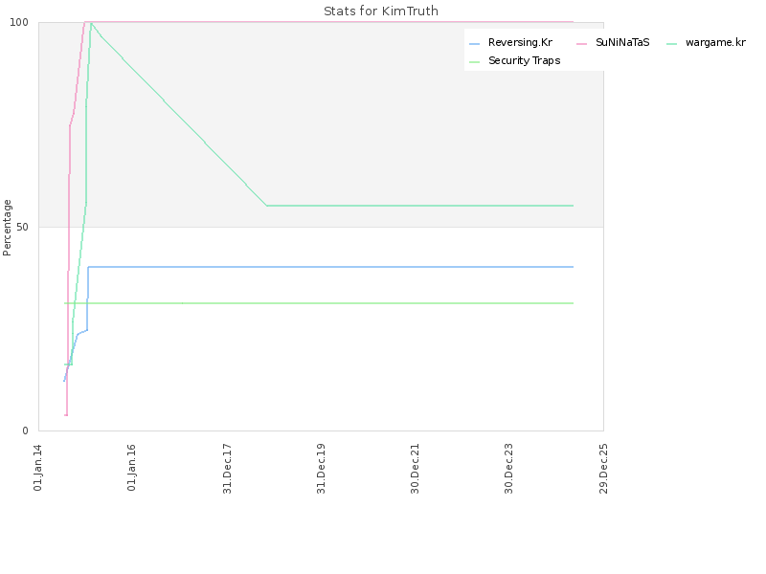
Task: Click the 29.Dec.25 x-axis date label
Action: pos(603,467)
